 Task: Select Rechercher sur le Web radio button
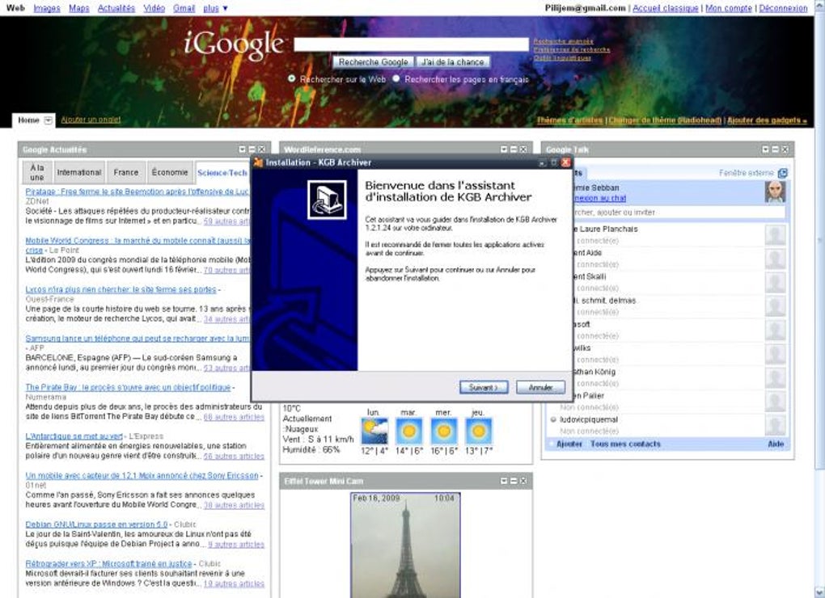pos(291,79)
